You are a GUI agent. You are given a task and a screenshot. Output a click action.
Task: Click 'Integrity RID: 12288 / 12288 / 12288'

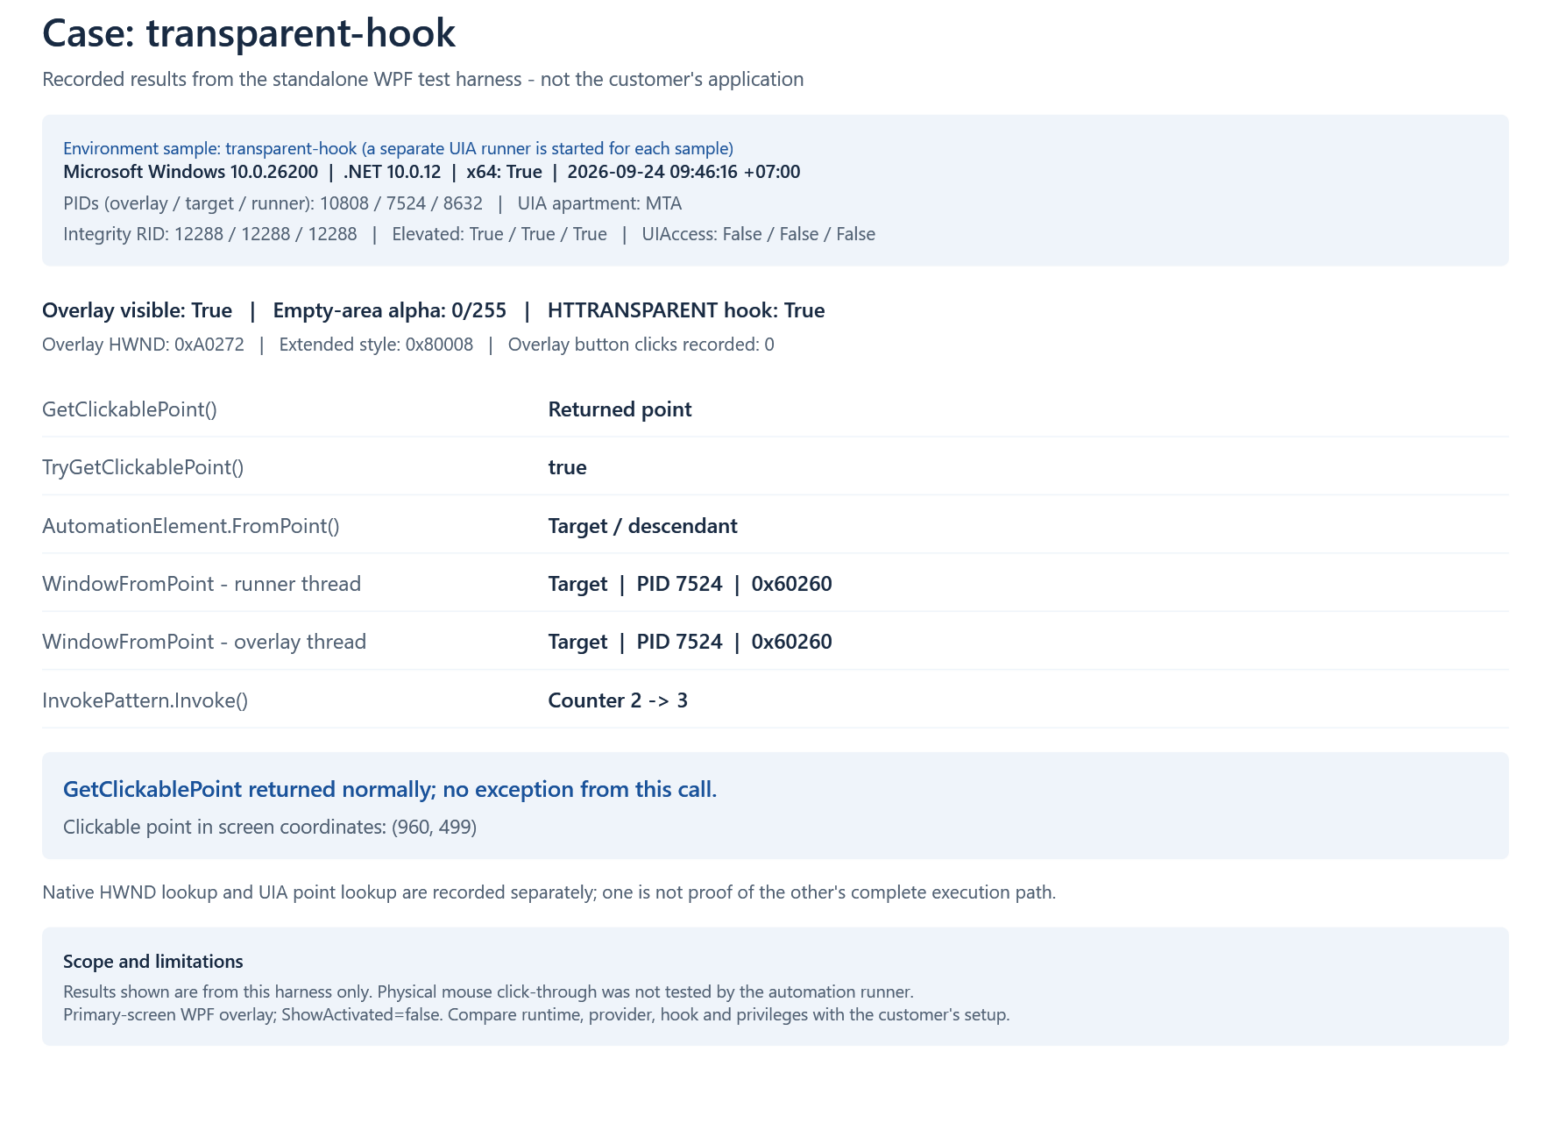[210, 234]
